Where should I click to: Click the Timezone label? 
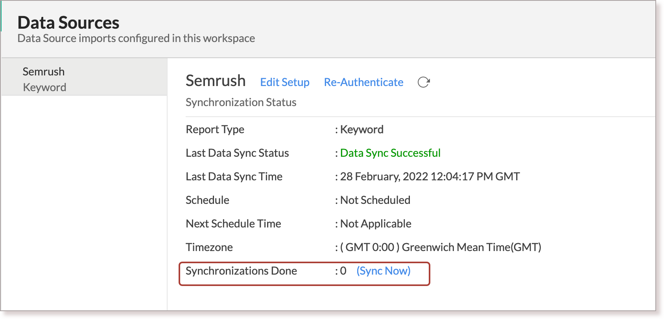coord(209,247)
